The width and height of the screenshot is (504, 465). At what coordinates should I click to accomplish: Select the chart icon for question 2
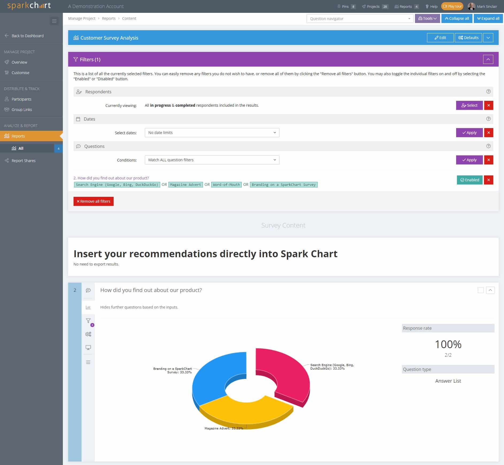88,307
